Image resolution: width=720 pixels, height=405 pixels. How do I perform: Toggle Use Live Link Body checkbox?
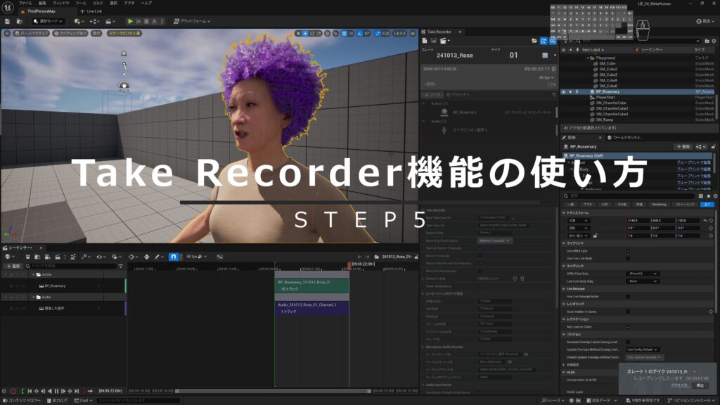click(628, 259)
